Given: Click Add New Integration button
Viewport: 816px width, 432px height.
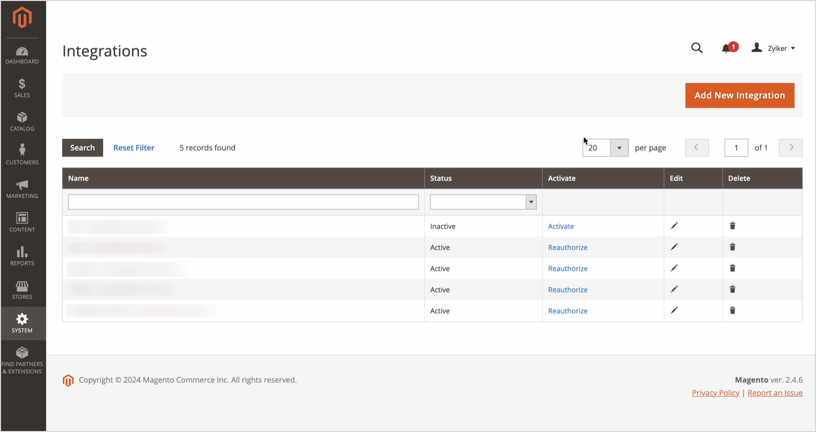Looking at the screenshot, I should tap(739, 96).
